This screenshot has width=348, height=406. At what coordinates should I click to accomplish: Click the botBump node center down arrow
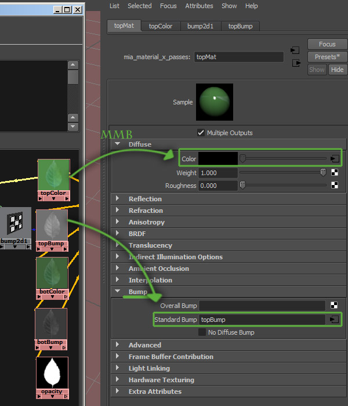click(x=51, y=348)
